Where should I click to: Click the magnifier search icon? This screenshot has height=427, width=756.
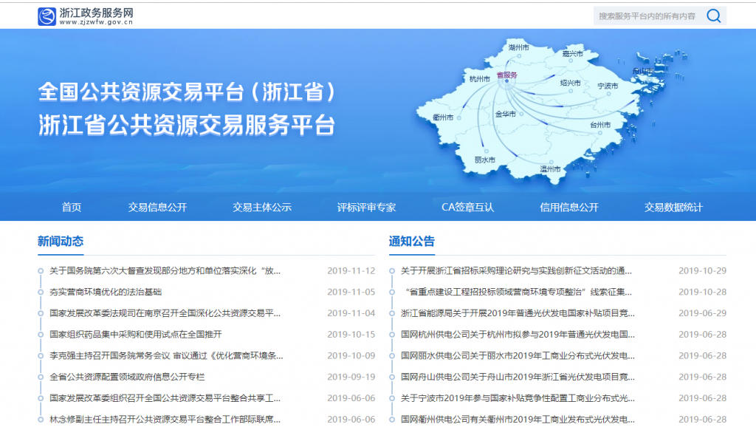[713, 16]
